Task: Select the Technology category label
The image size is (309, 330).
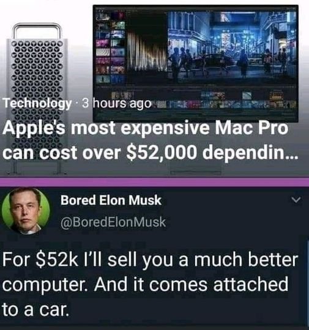Action: pos(37,103)
